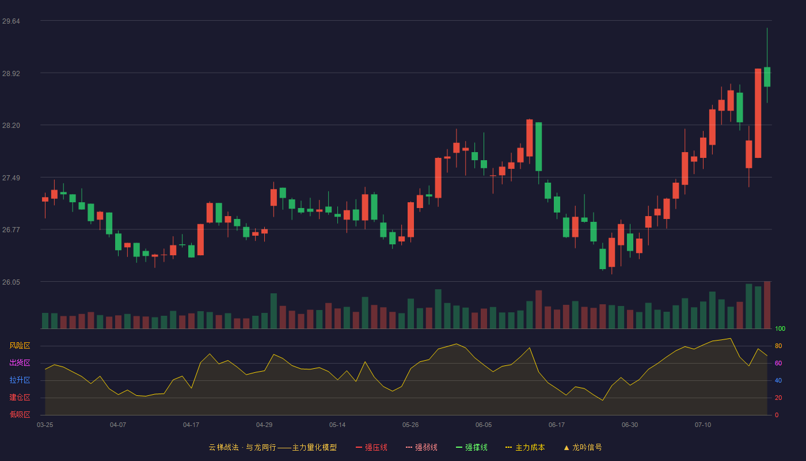Click the indicator axis value 20
This screenshot has width=806, height=461.
(x=778, y=398)
